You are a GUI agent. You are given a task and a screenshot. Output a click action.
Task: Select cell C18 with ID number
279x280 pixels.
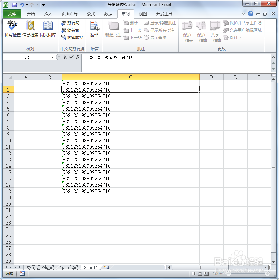click(130, 191)
